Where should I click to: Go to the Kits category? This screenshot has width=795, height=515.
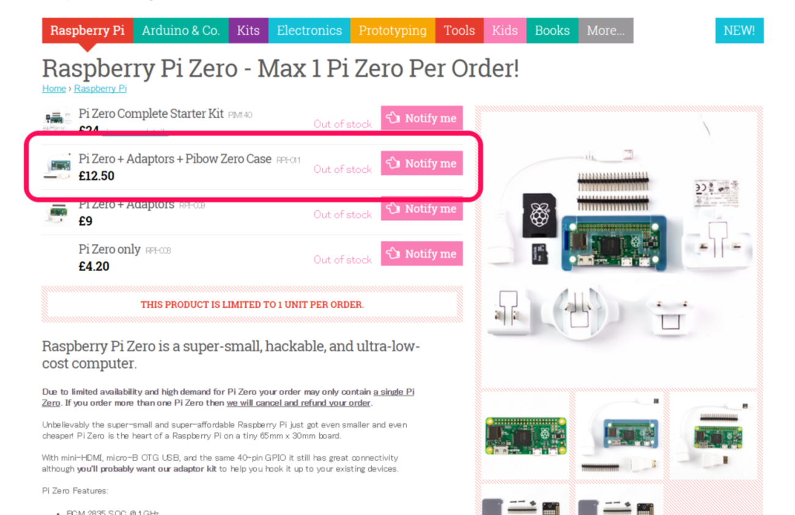[248, 31]
